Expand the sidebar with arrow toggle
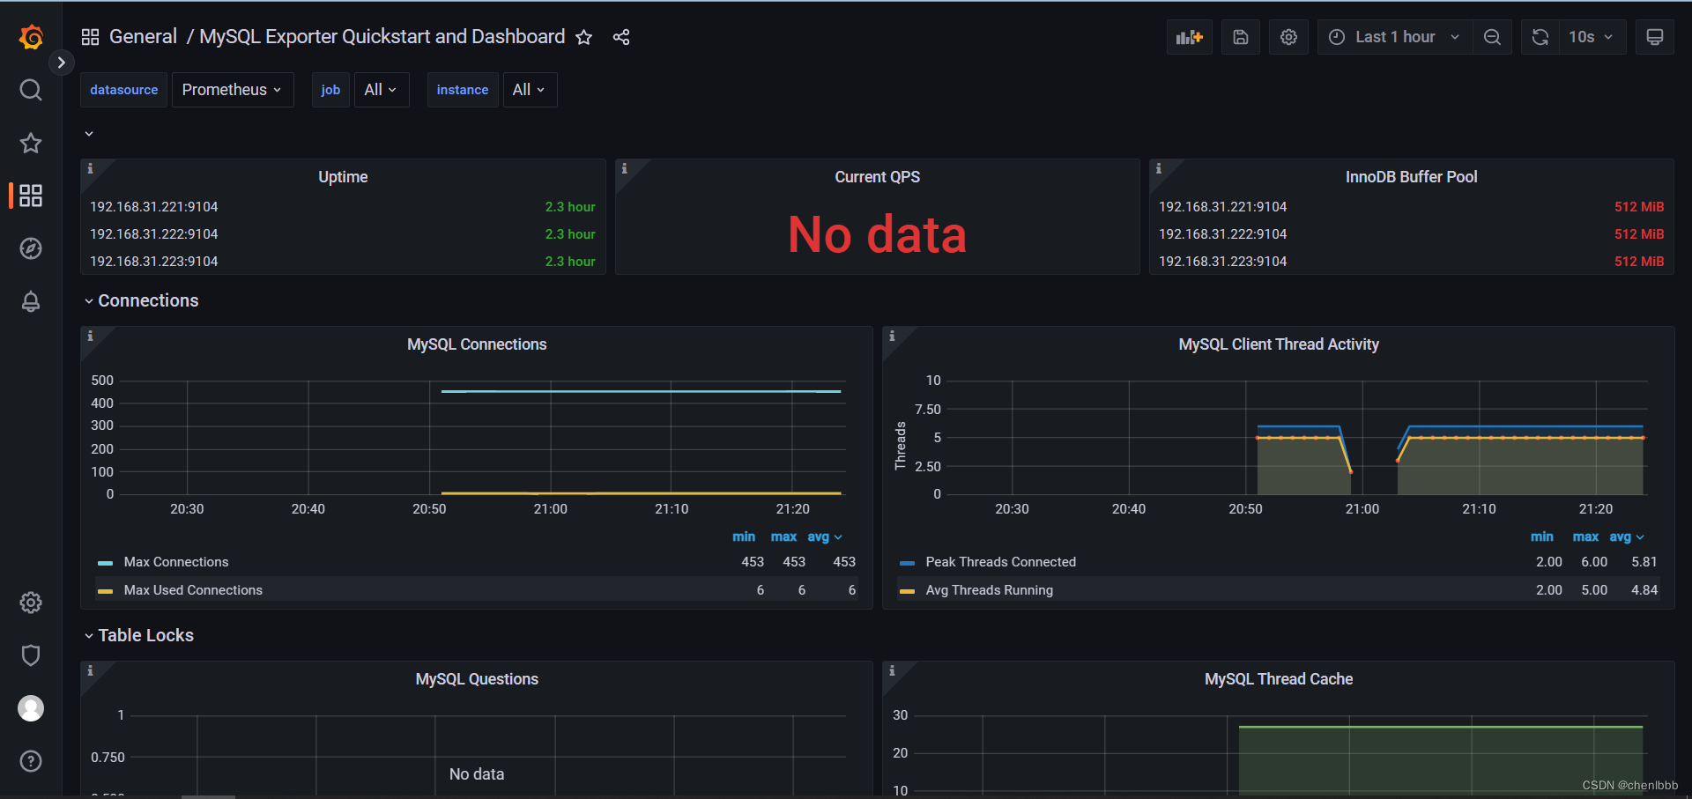The height and width of the screenshot is (799, 1692). coord(61,63)
